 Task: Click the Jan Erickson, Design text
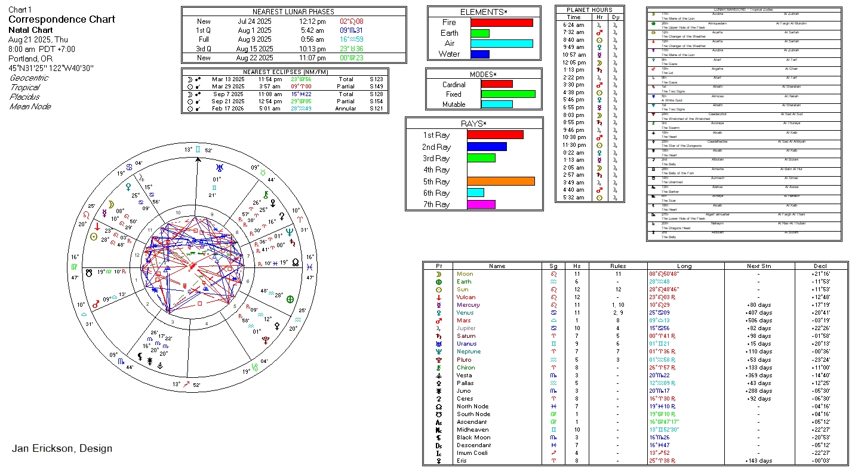[x=62, y=448]
